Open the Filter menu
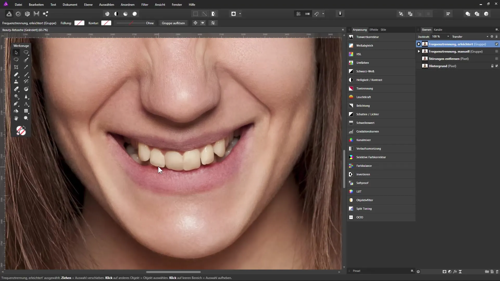Screen dimensions: 500x281 (145, 4)
